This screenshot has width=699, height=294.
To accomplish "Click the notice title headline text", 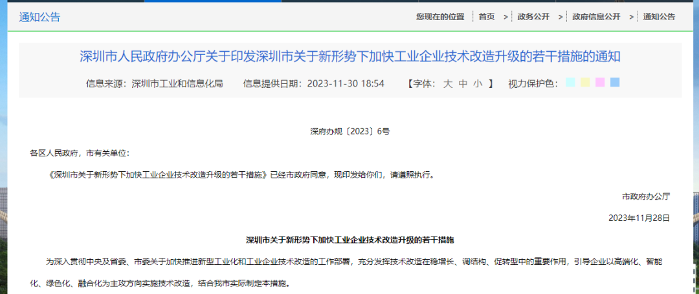I will (x=350, y=56).
